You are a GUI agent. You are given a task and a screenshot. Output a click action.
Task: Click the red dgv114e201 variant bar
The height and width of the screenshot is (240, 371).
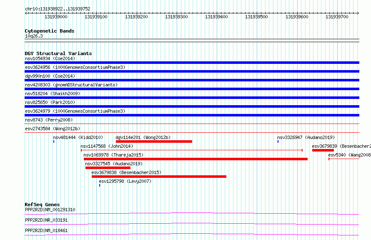(154, 141)
